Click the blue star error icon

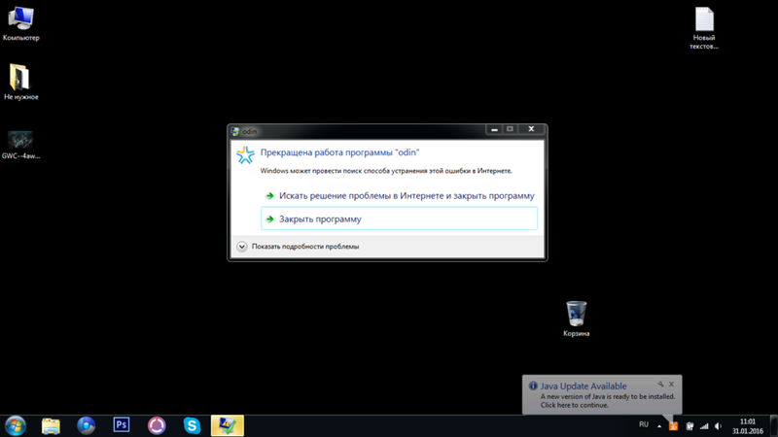(245, 155)
